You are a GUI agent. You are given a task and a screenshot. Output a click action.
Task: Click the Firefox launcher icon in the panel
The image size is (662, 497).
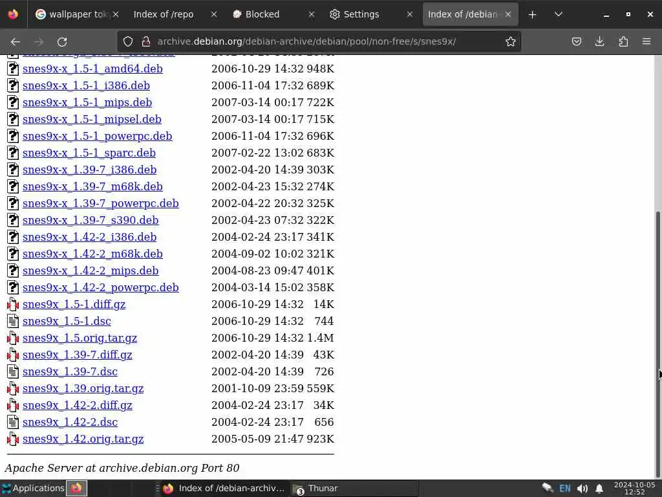[76, 488]
